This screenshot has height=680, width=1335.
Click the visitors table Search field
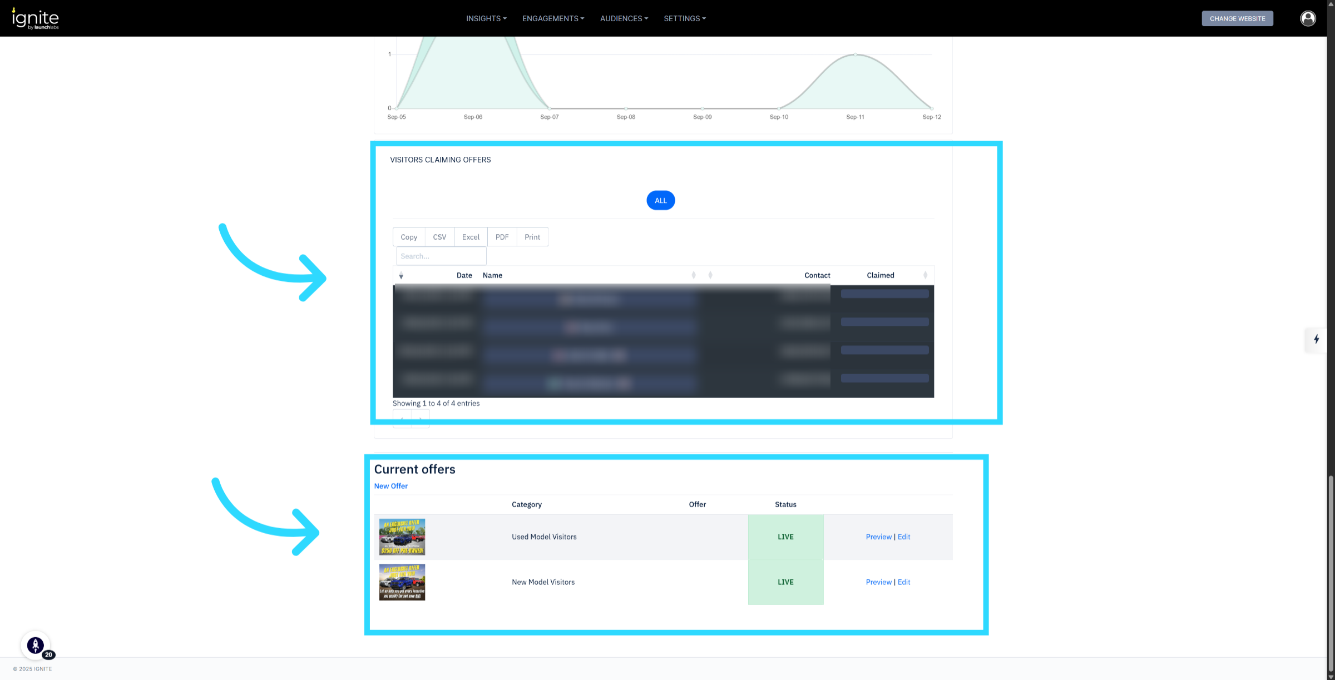(x=441, y=256)
